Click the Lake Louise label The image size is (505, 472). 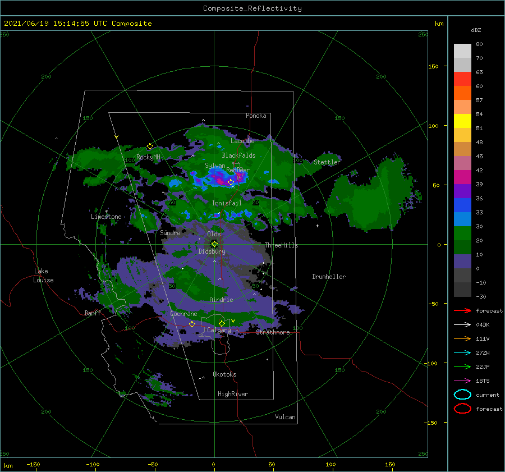click(x=43, y=276)
